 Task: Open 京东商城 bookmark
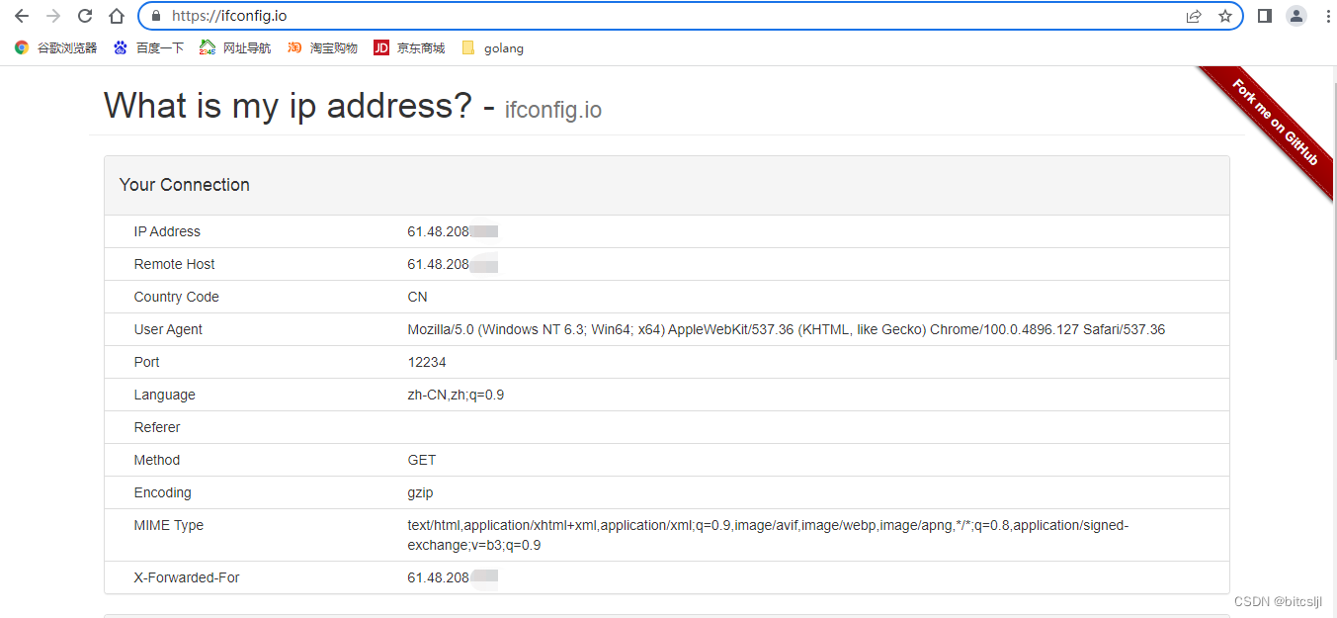pyautogui.click(x=409, y=47)
